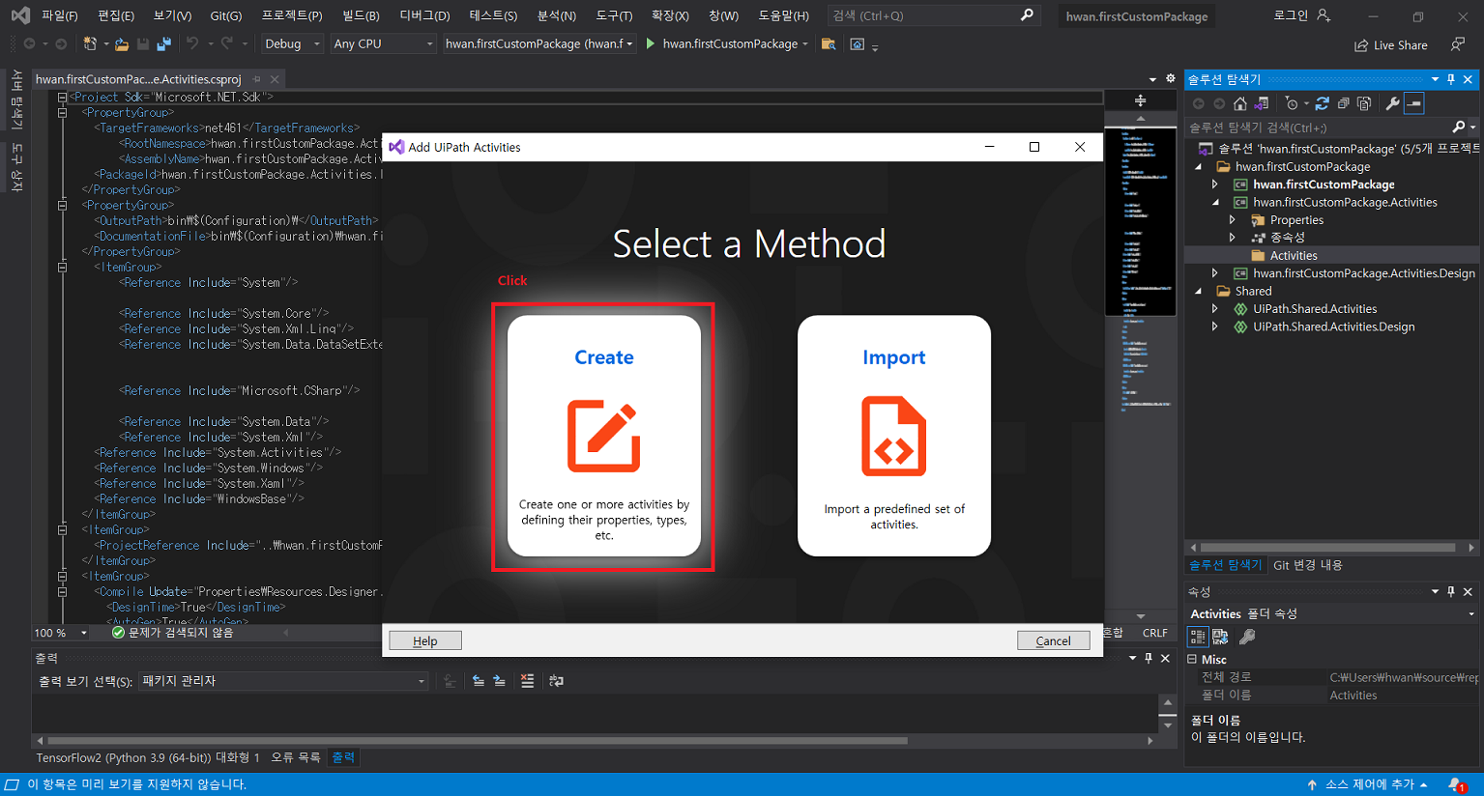
Task: Click the Create method card
Action: pos(604,436)
